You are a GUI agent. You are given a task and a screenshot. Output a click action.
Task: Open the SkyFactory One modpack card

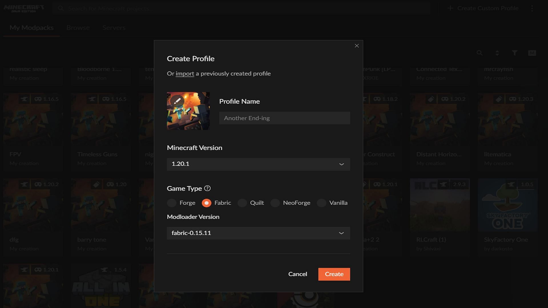(x=508, y=217)
